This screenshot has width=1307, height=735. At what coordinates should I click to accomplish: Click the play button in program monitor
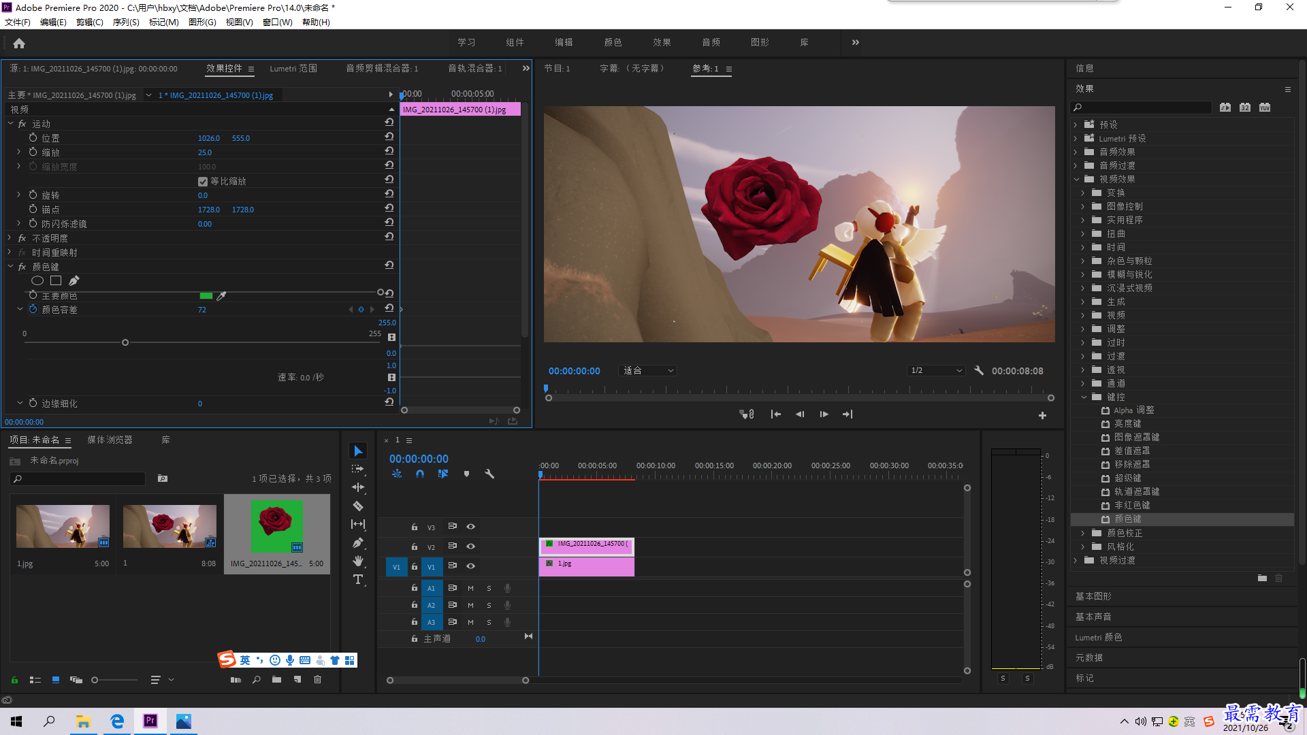coord(824,414)
